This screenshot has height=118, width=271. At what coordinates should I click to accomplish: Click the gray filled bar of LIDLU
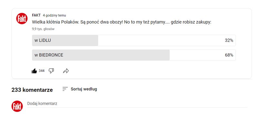[x=65, y=40]
